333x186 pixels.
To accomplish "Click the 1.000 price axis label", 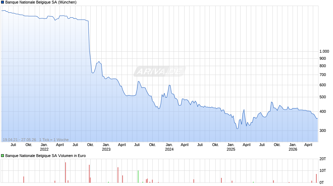I will pos(324,51).
